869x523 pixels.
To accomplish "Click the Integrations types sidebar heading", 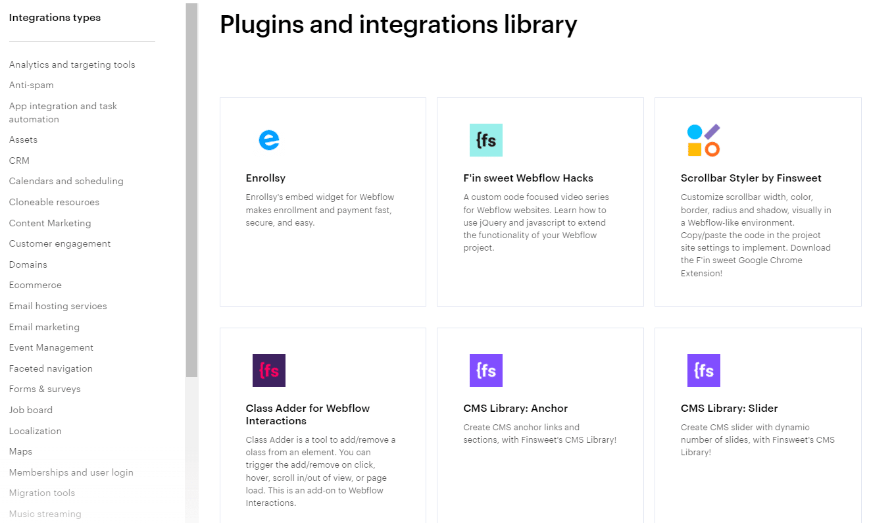I will (x=55, y=18).
